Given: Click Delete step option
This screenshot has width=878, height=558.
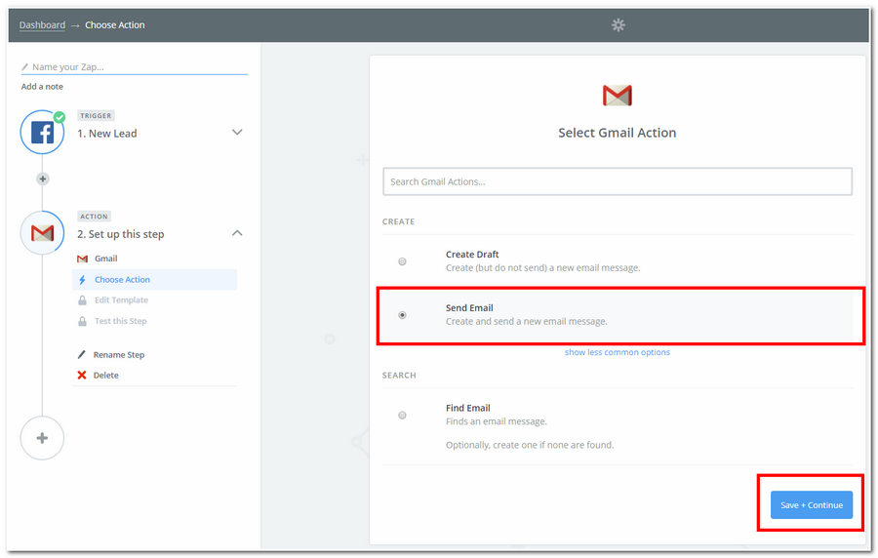Looking at the screenshot, I should pyautogui.click(x=105, y=375).
